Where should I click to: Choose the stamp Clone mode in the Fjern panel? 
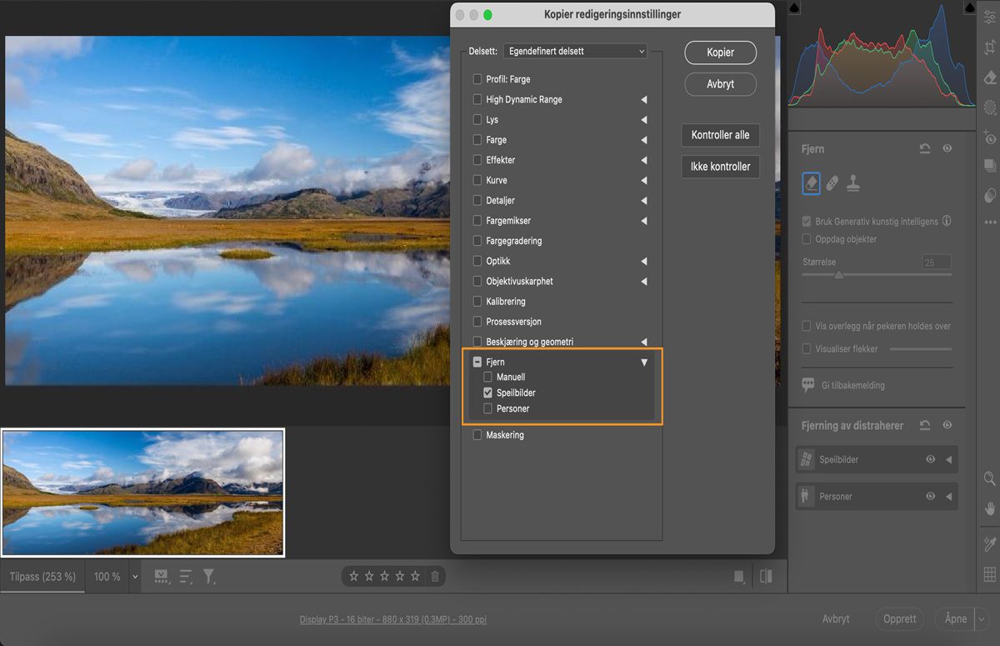point(852,183)
